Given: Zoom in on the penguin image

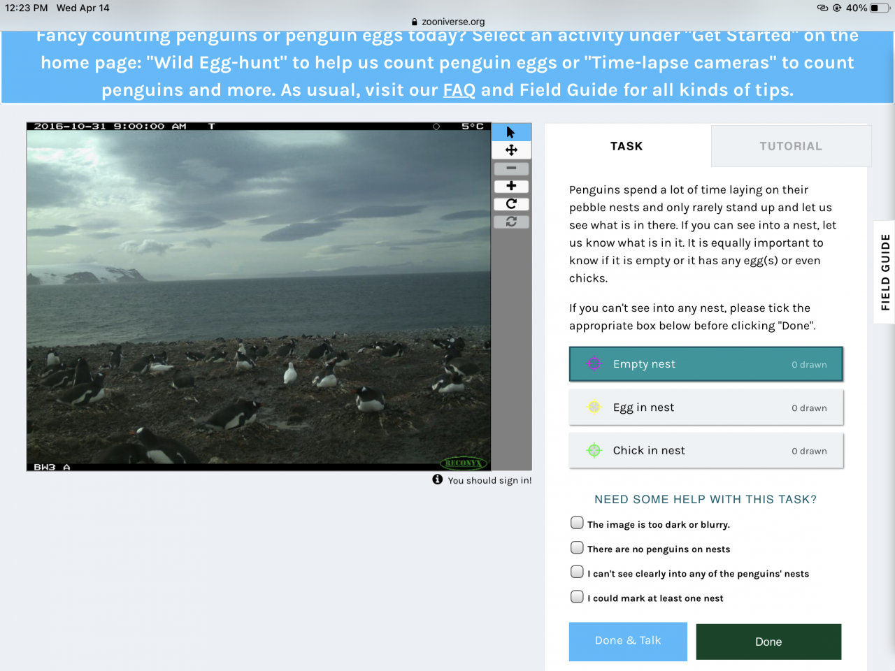Looking at the screenshot, I should pos(511,186).
